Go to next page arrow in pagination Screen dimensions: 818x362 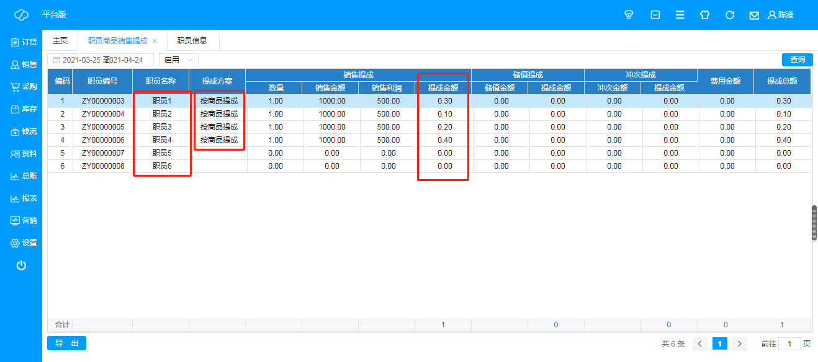pos(739,343)
